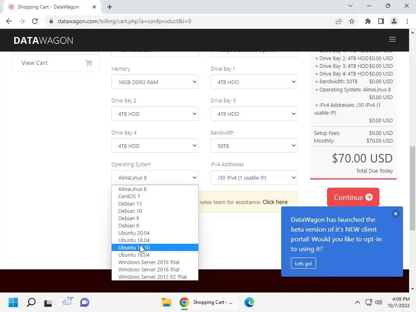Select Windows Server 2016 Trial
This screenshot has height=312, width=416.
pyautogui.click(x=155, y=270)
